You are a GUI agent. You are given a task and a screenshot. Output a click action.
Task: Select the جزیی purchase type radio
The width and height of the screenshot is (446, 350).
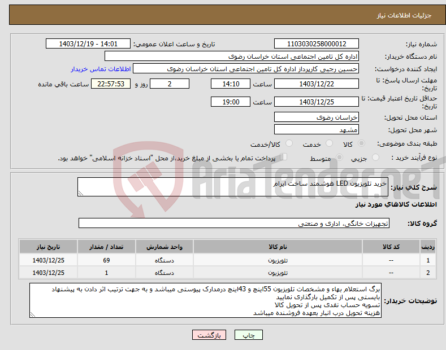(375, 157)
